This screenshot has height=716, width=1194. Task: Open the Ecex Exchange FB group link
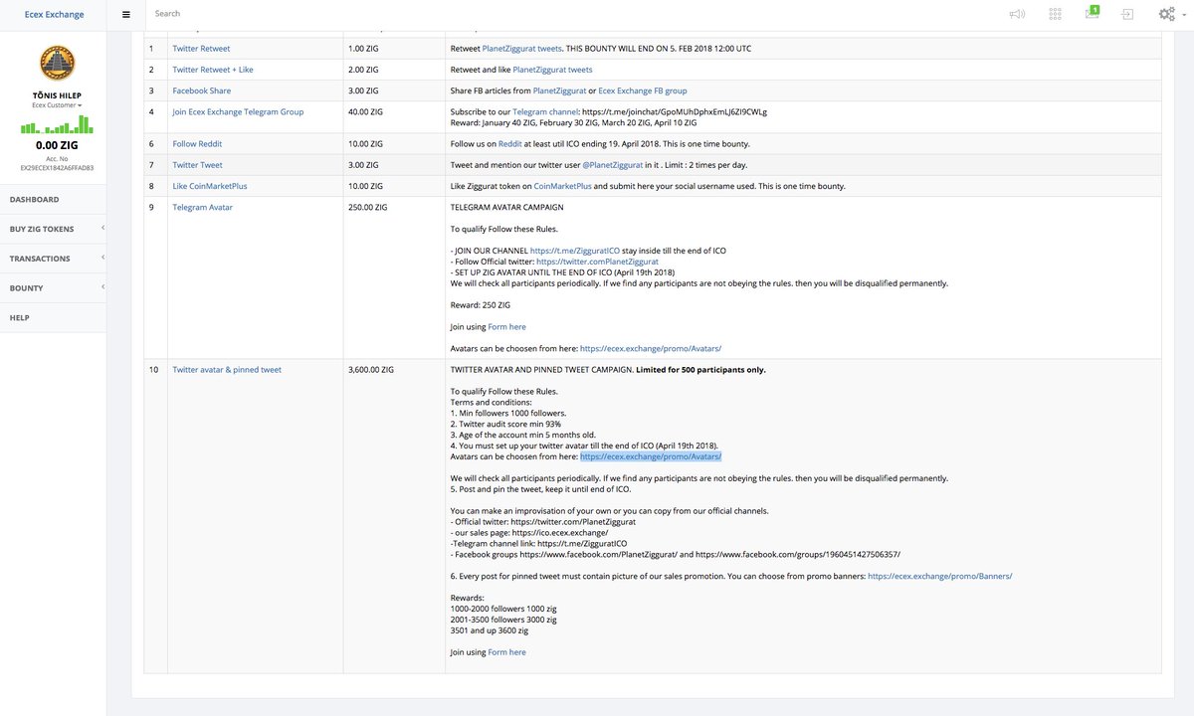point(643,90)
